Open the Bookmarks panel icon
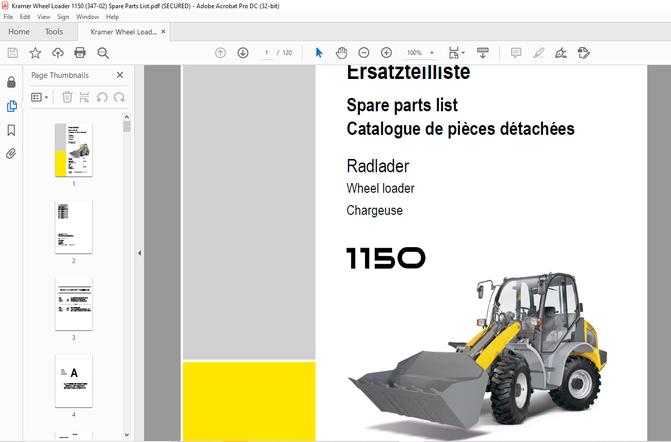The image size is (671, 442). (x=11, y=130)
